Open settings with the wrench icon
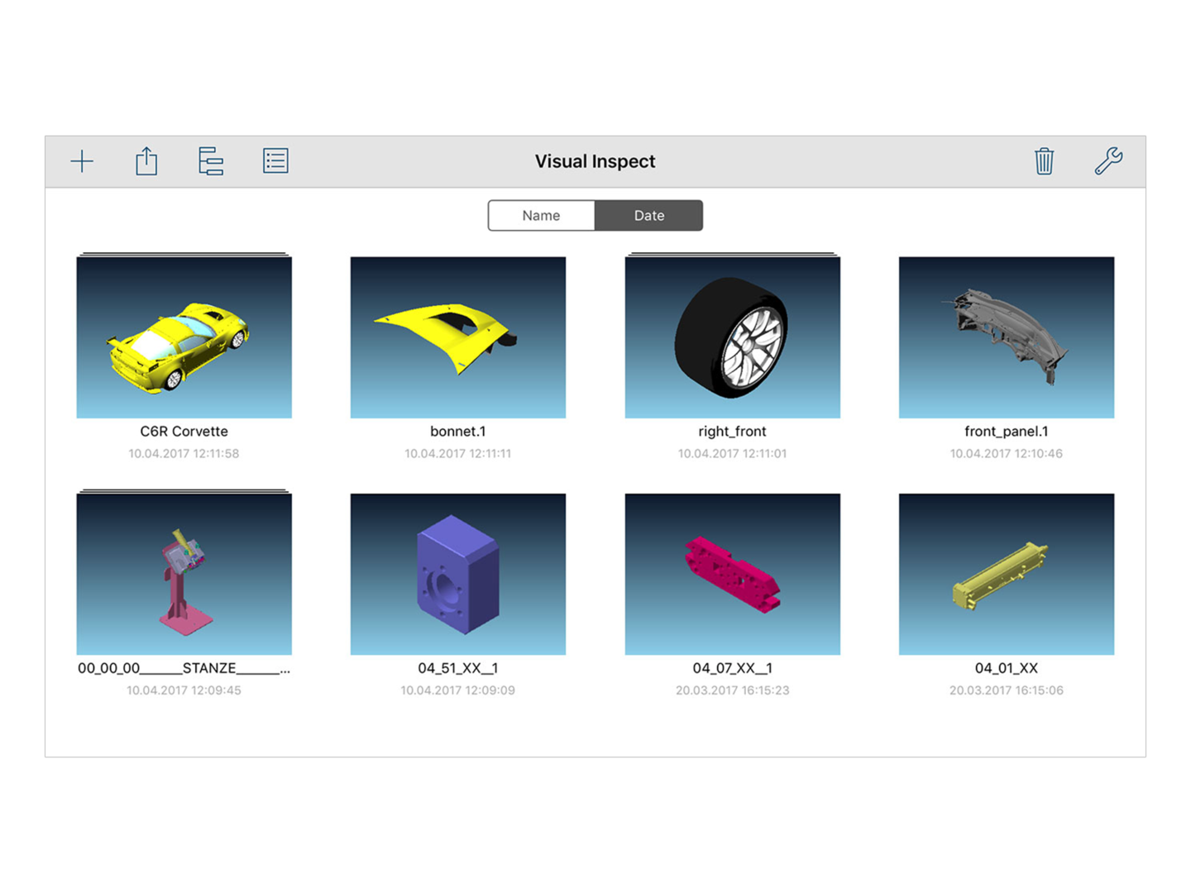Screen dimensions: 1191x893 tap(1108, 160)
